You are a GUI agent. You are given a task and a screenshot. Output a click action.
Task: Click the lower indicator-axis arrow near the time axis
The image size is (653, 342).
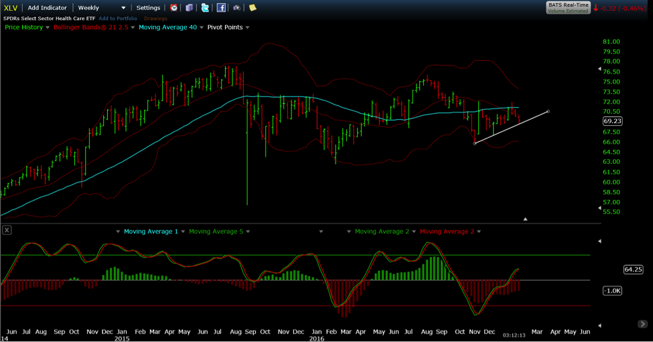point(599,325)
